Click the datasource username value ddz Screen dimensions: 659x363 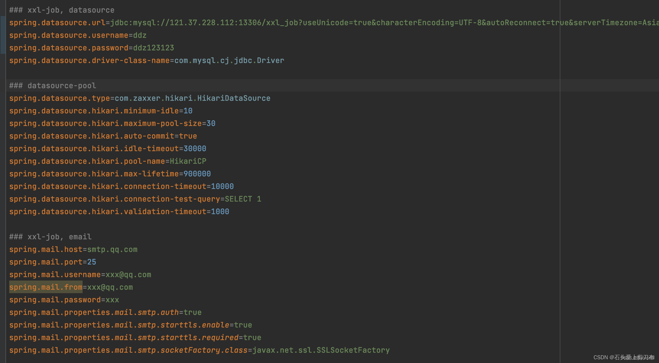140,35
